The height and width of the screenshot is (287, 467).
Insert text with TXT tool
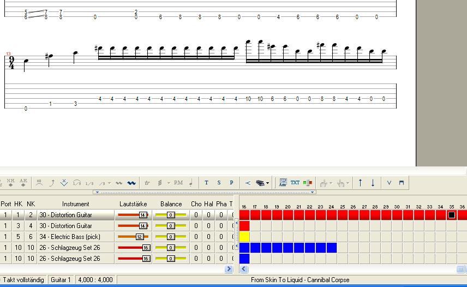295,183
